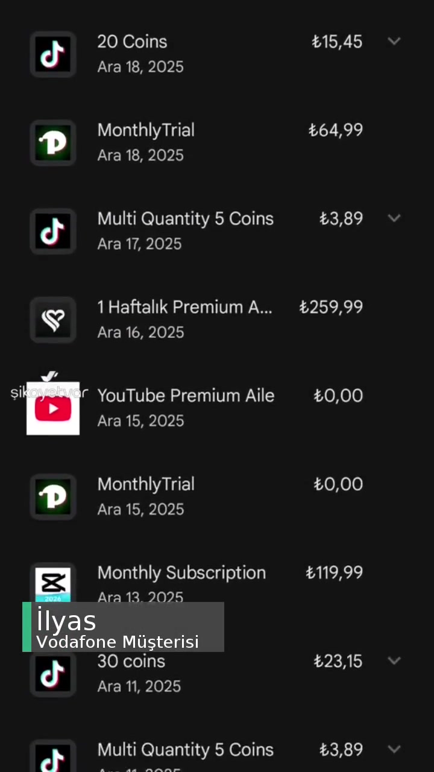Screen dimensions: 434x772
Task: Open the YouTube Premium Aile entry
Action: (x=186, y=396)
